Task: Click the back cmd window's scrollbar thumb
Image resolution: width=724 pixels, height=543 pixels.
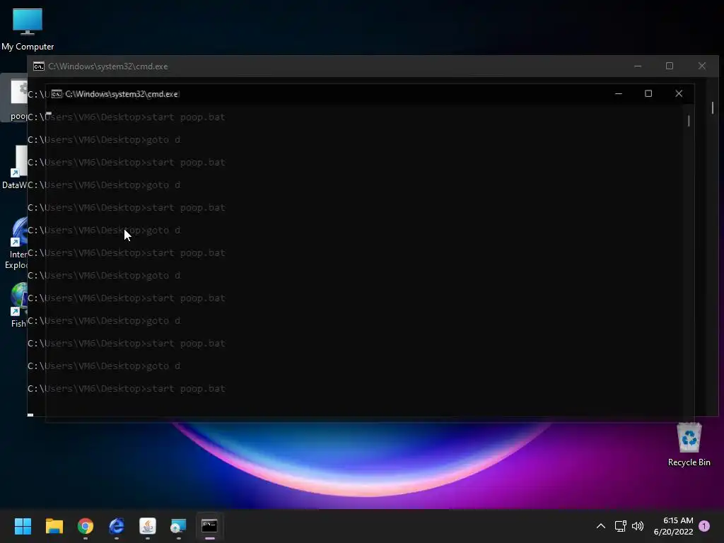Action: (x=713, y=107)
